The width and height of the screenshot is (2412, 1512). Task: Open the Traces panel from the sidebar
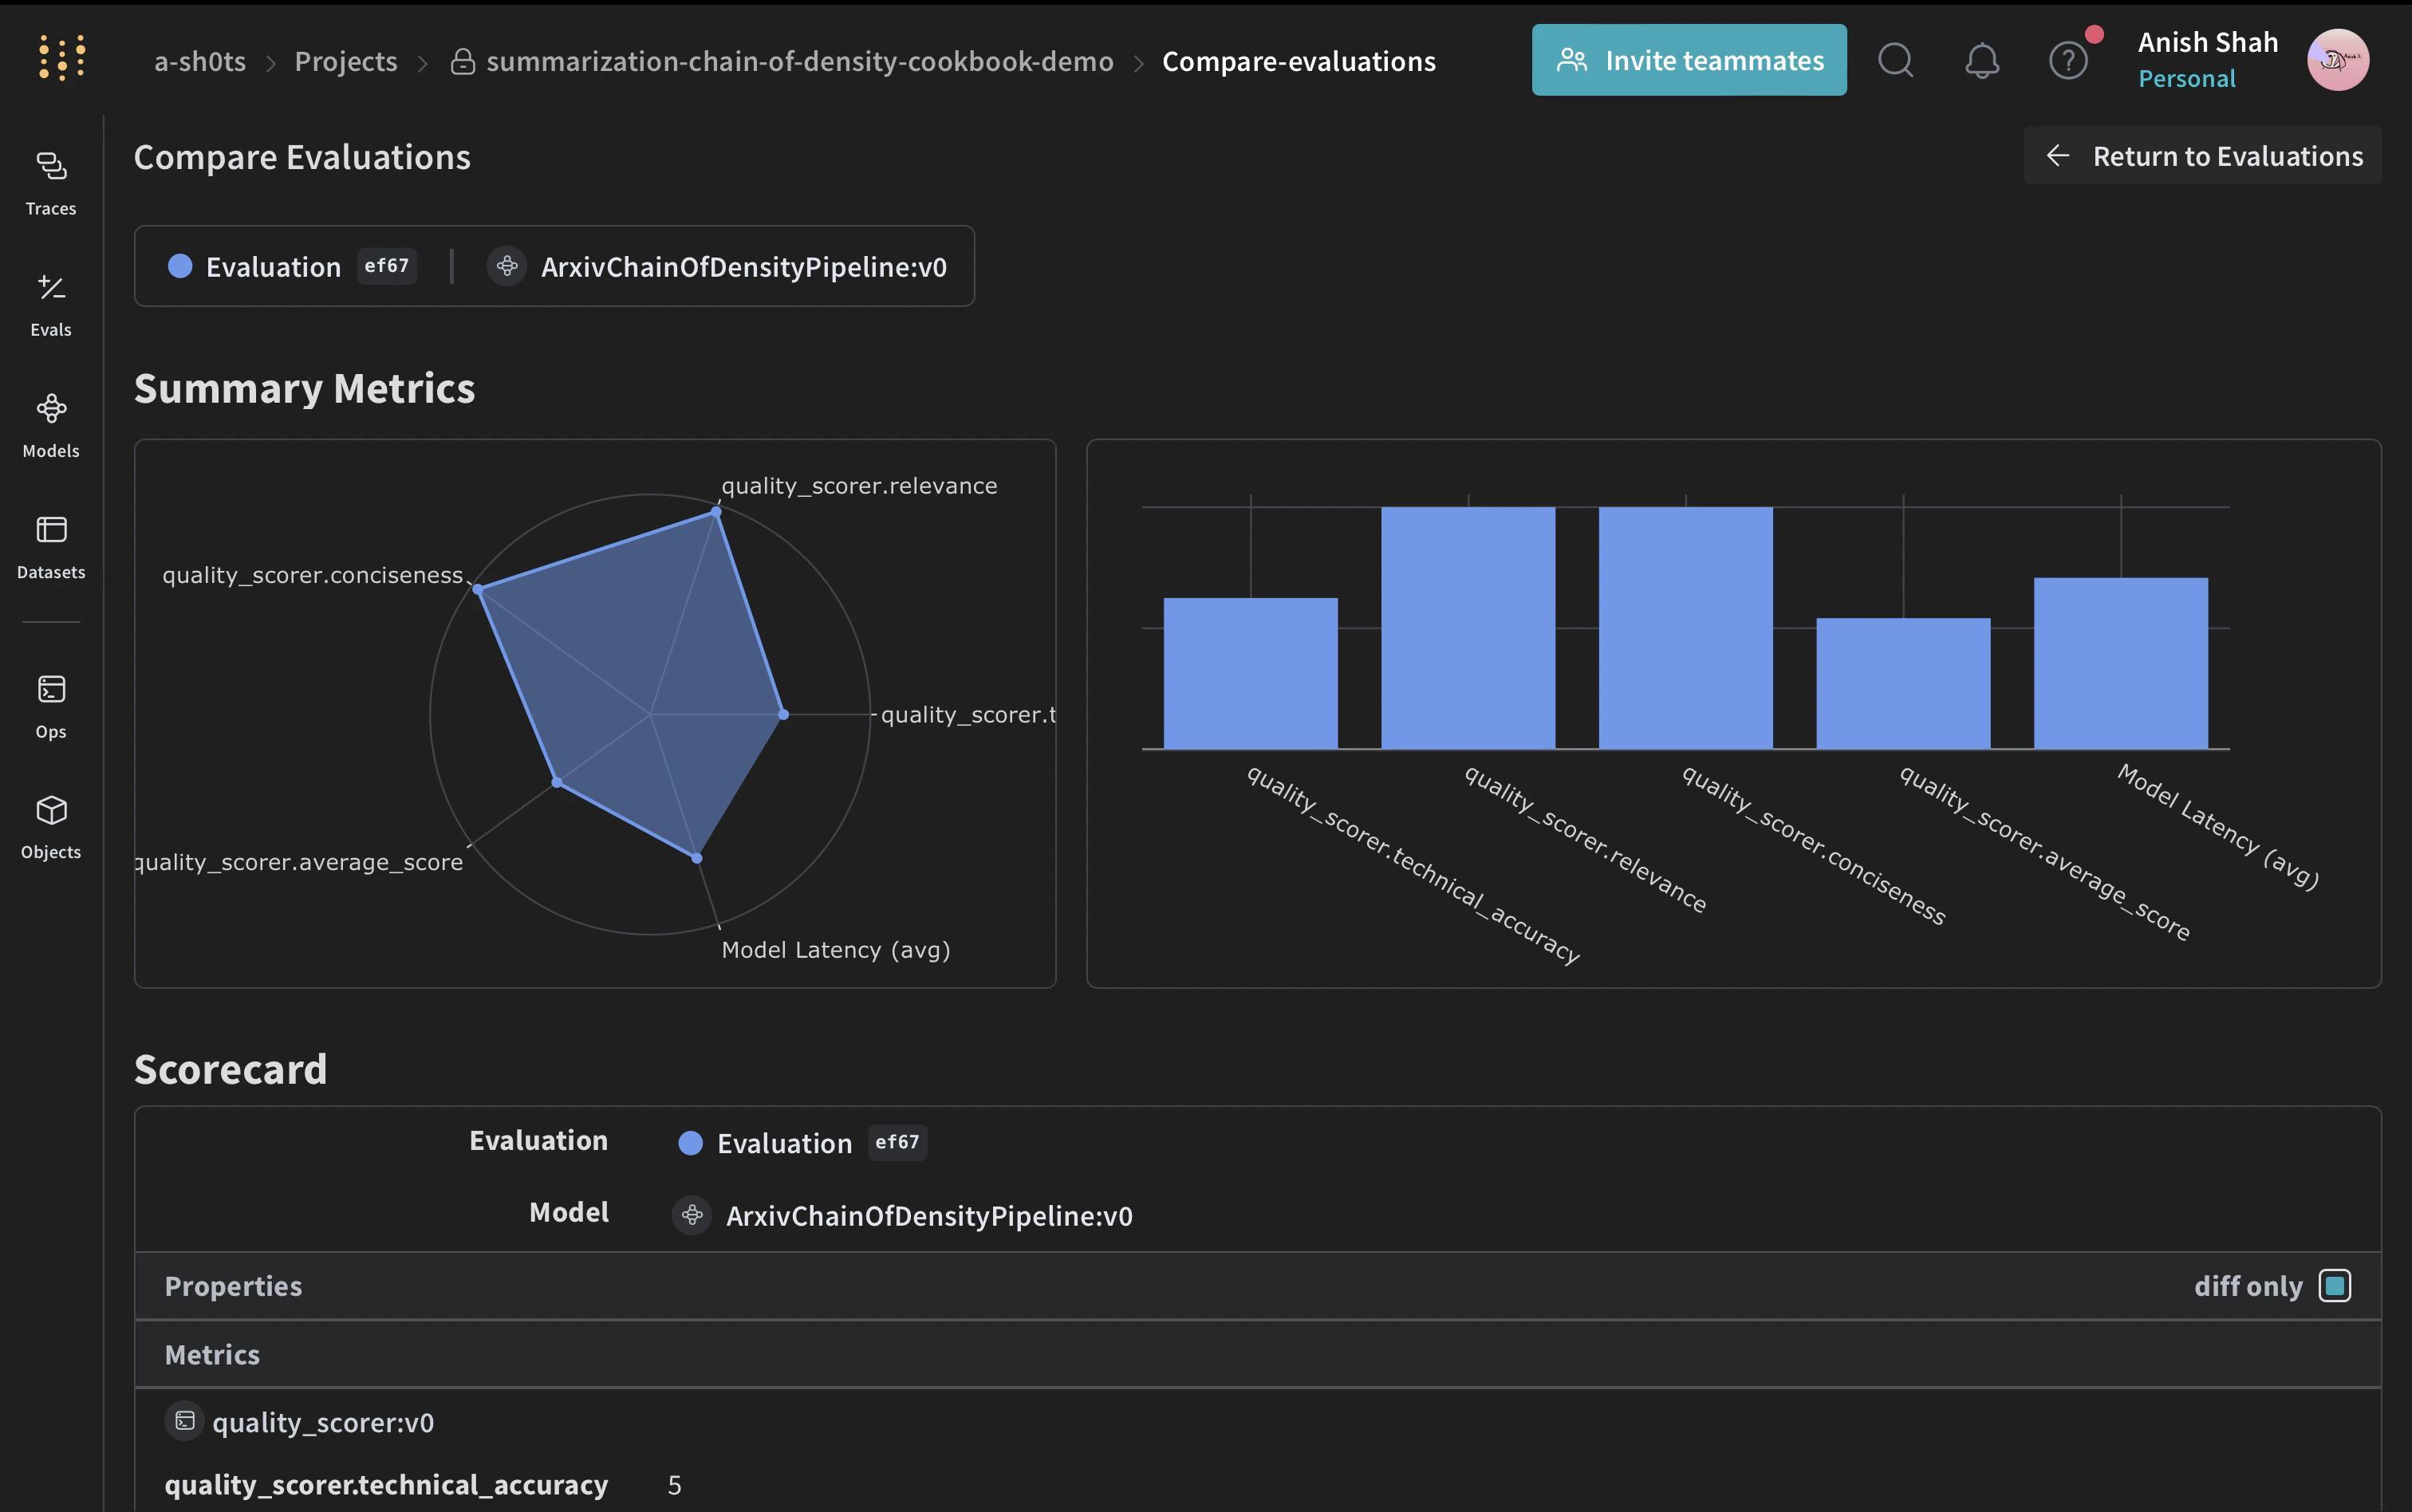coord(50,183)
